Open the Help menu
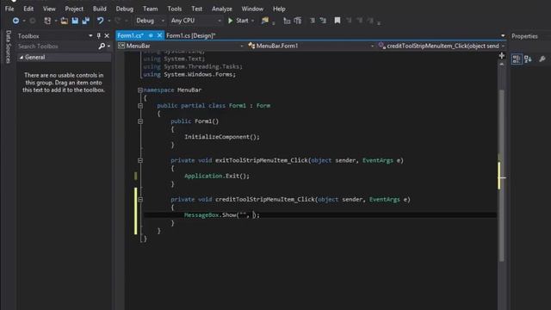This screenshot has width=551, height=310. click(279, 9)
